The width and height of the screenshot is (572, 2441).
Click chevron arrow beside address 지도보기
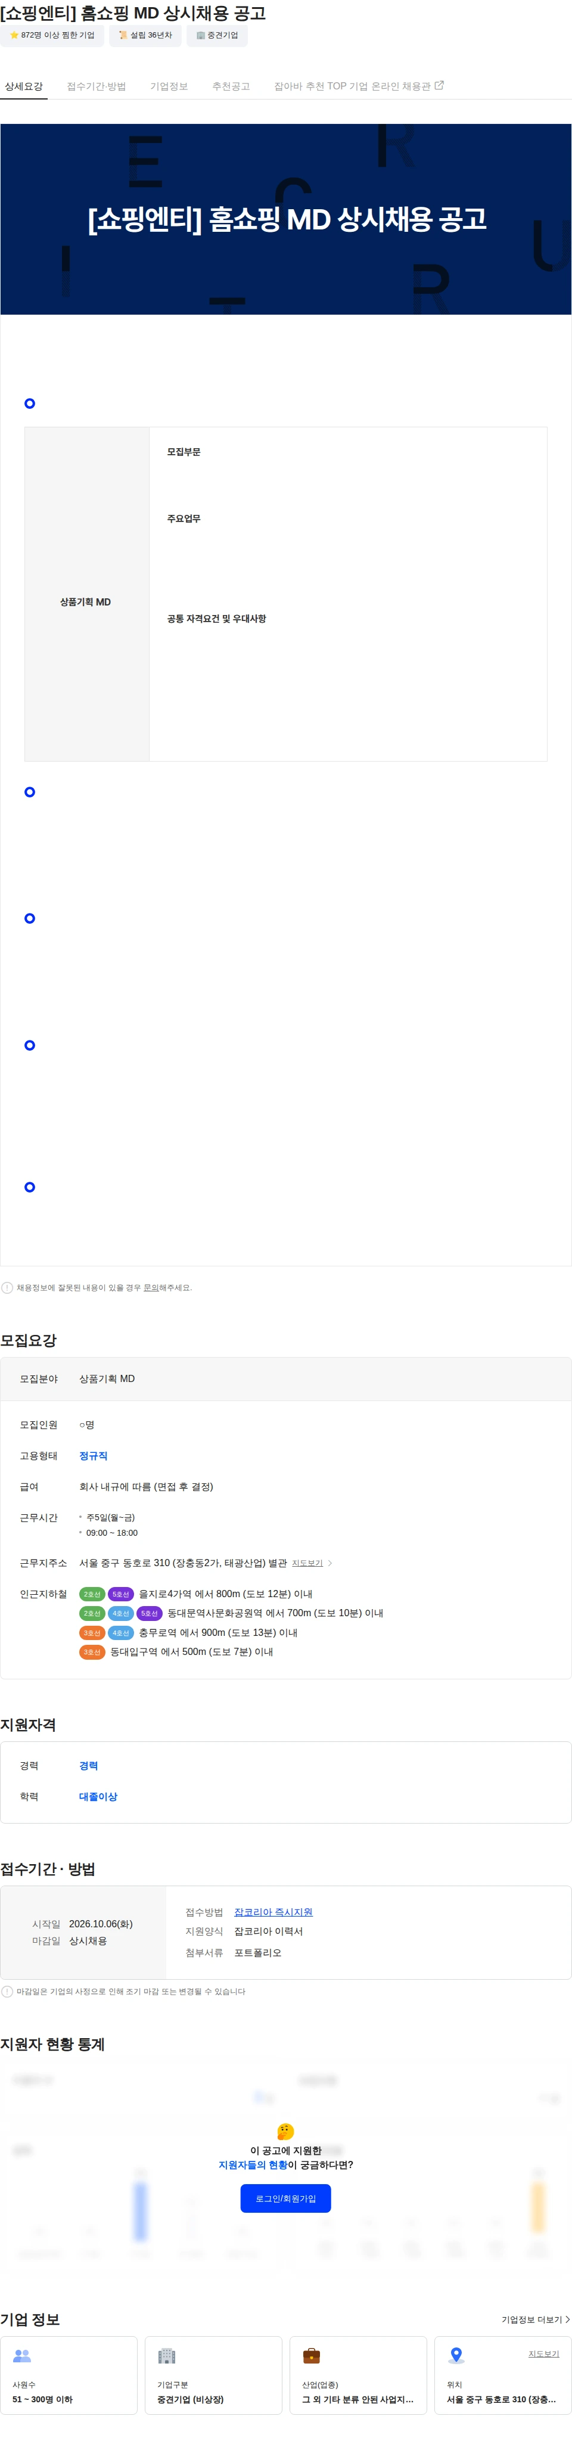pyautogui.click(x=329, y=1564)
